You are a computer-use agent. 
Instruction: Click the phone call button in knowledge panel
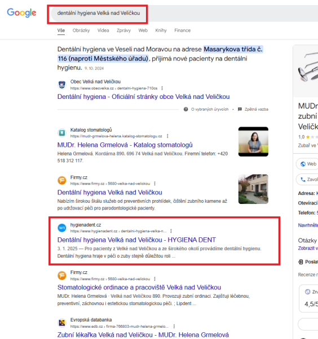[307, 180]
